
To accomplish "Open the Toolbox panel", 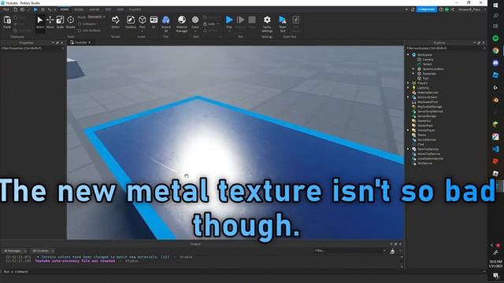I will [x=131, y=23].
